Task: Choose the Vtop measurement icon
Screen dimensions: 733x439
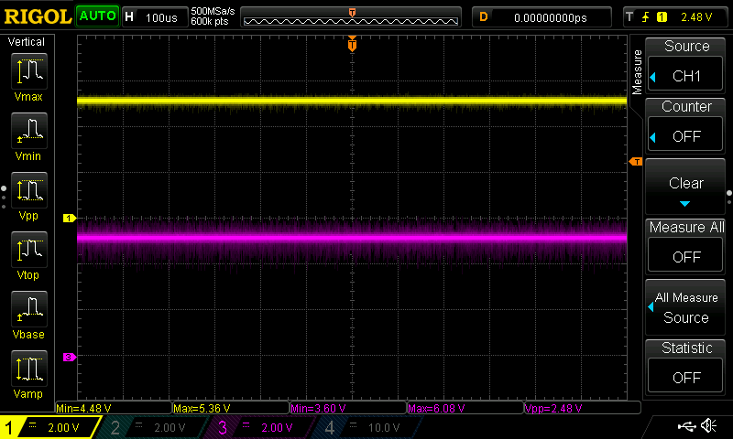Action: coord(30,252)
